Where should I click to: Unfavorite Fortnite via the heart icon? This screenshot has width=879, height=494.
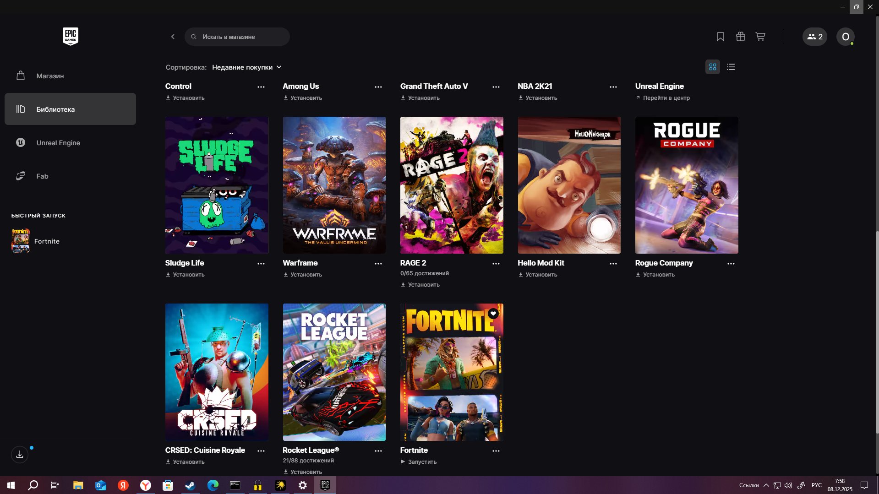coord(492,314)
